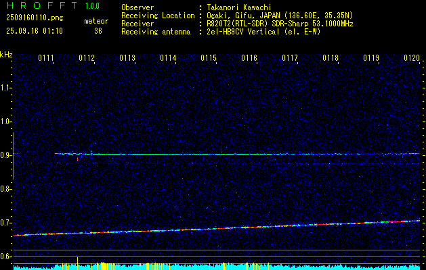Click the HROFFT program title
This screenshot has height=270, width=426.
(42, 5)
